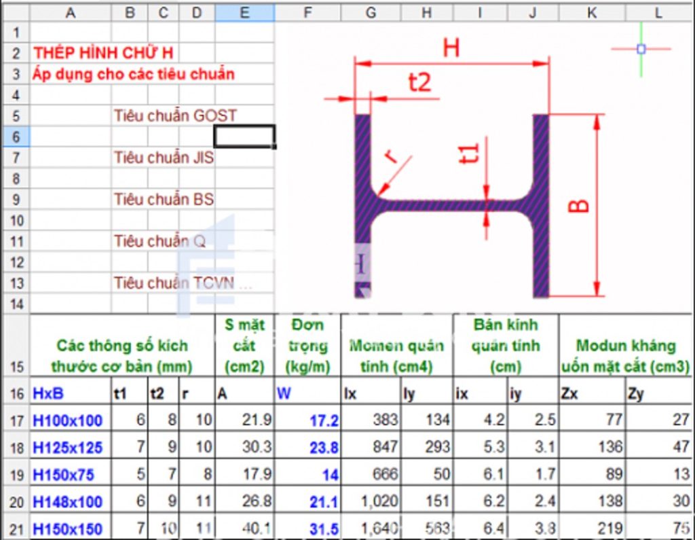Choose the Tiêu chuẩn TCVN cell
This screenshot has height=540, width=695.
[182, 283]
